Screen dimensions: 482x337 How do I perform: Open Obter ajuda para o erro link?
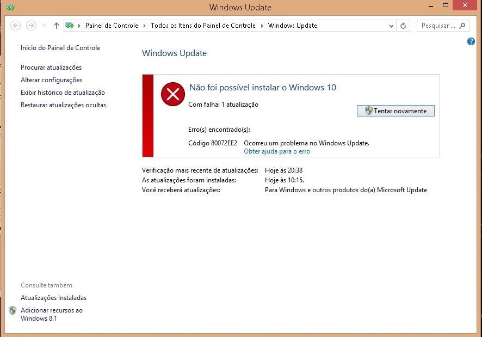277,151
